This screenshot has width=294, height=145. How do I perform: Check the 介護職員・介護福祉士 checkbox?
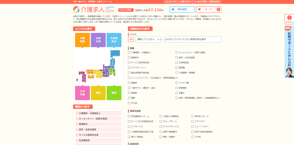(x=129, y=53)
